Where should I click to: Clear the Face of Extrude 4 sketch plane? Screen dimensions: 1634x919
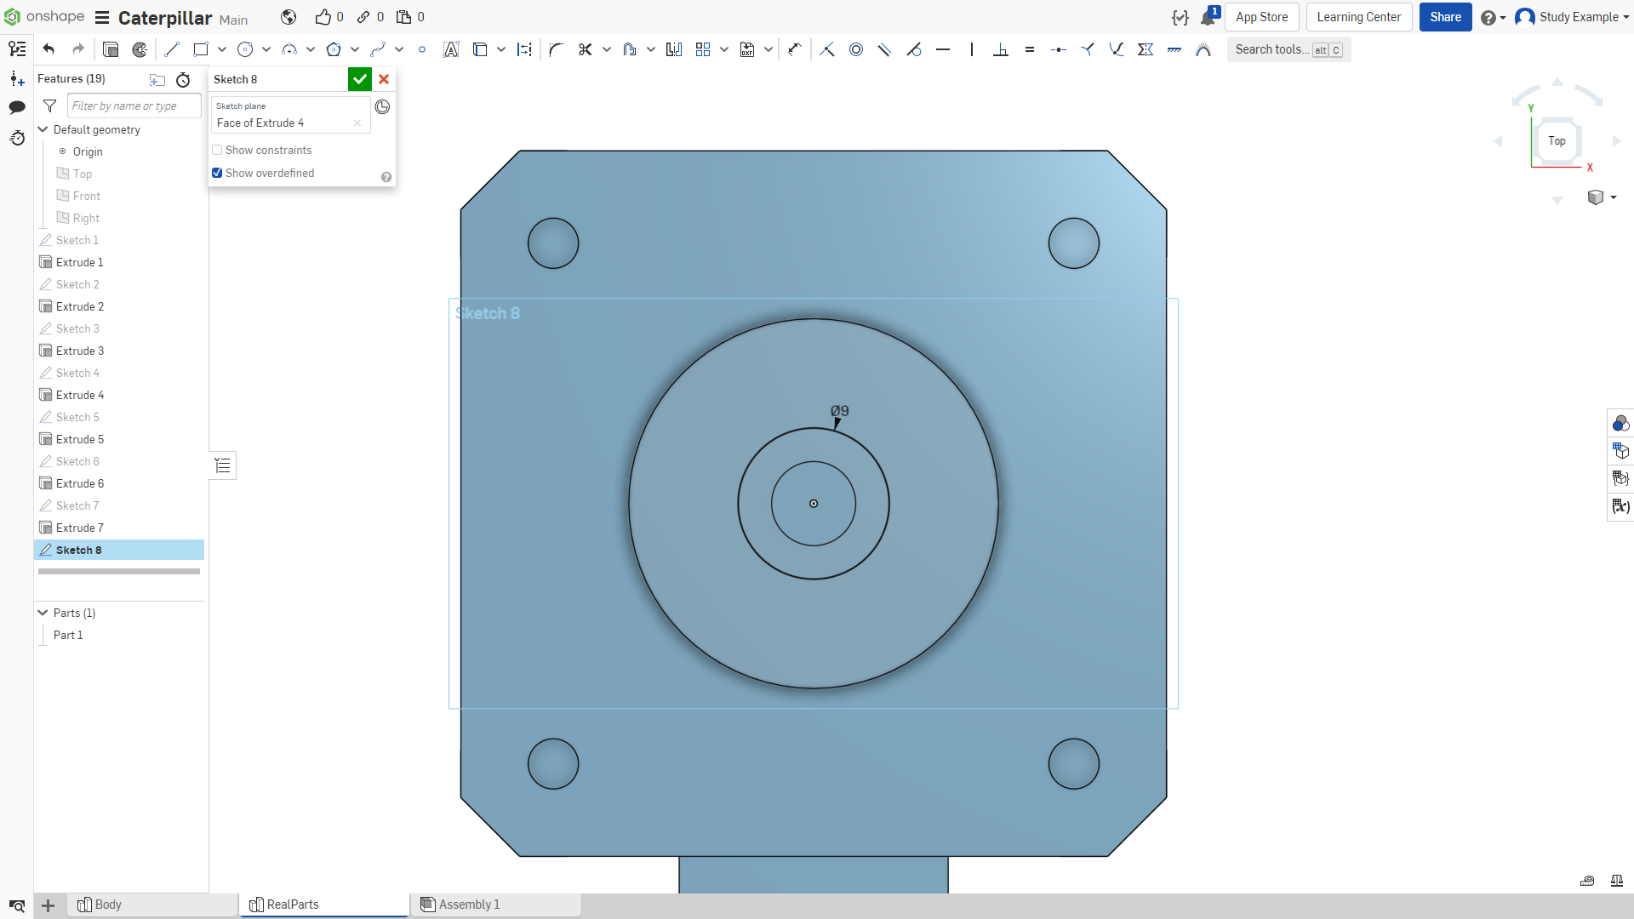(357, 123)
